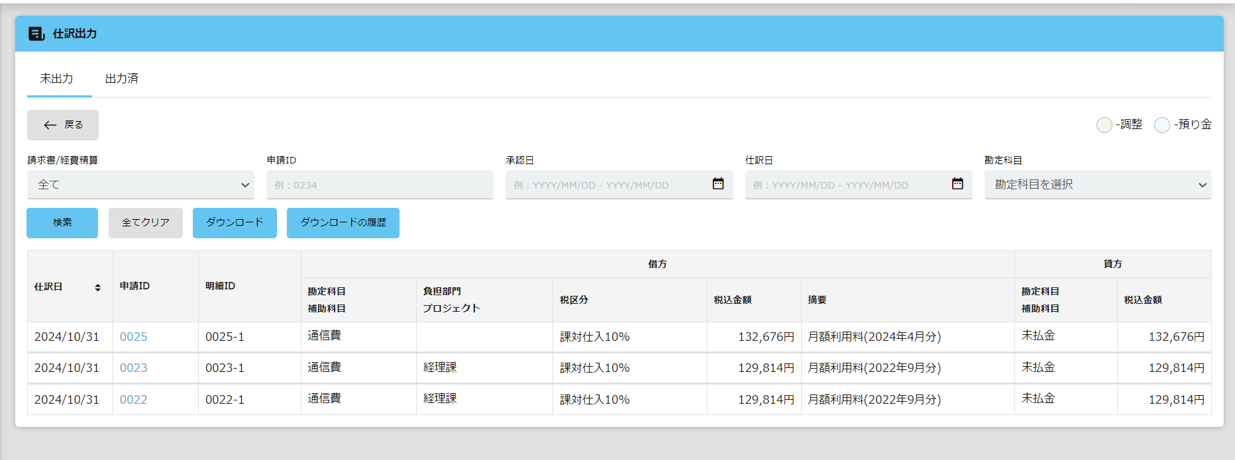
Task: Open application ID 0025 link
Action: click(x=133, y=337)
